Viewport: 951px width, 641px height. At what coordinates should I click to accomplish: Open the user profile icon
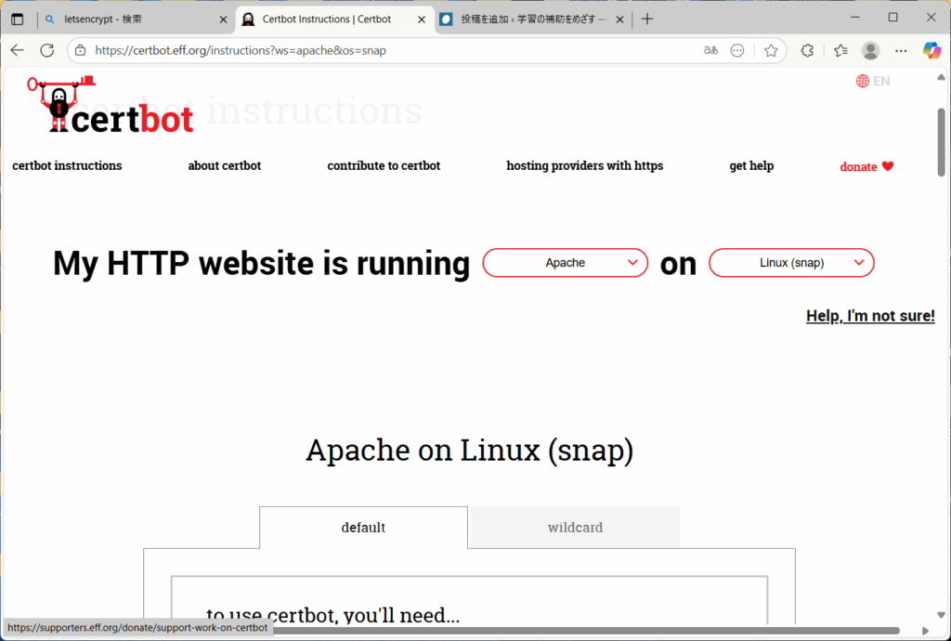tap(870, 50)
